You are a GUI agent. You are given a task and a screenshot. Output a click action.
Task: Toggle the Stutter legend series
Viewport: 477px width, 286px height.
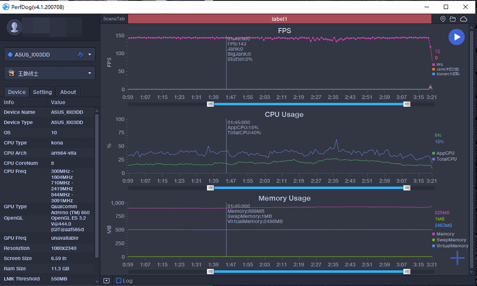(x=446, y=74)
